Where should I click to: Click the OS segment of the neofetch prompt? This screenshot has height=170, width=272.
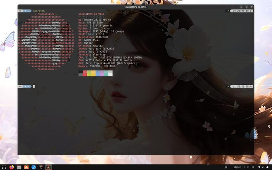[20, 11]
